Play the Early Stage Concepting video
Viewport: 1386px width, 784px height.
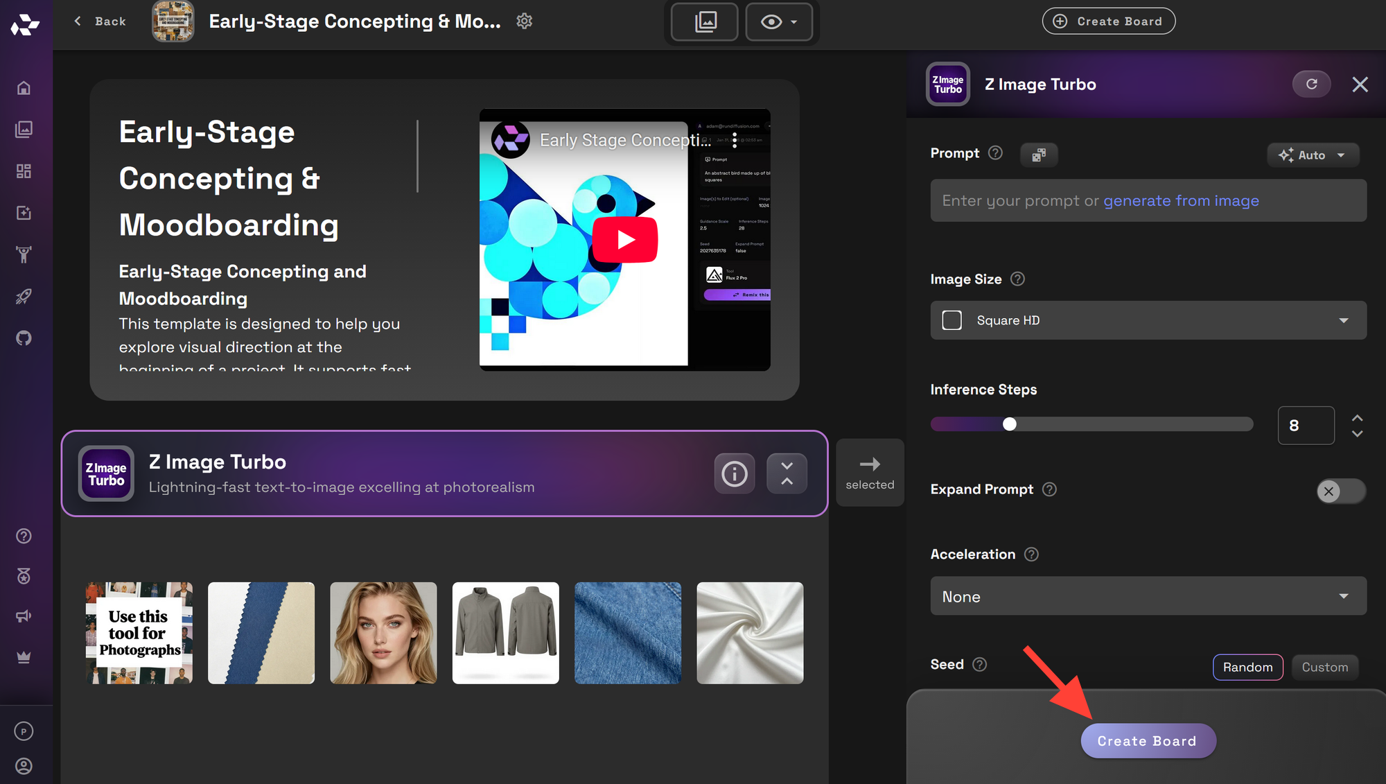[624, 240]
